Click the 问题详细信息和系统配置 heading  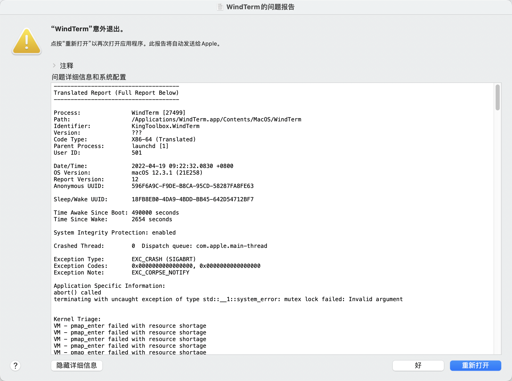coord(89,77)
